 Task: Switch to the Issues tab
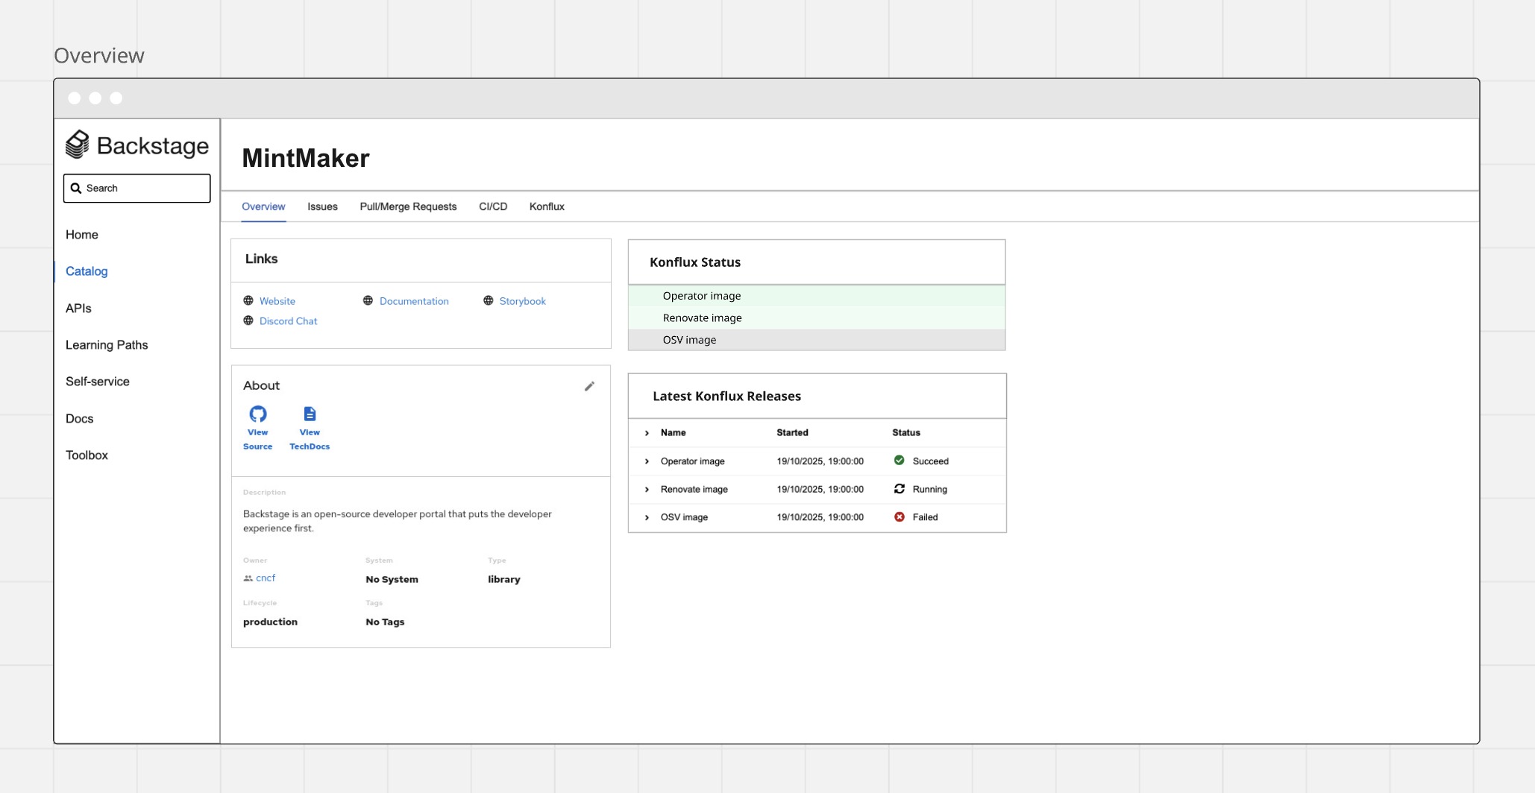(x=322, y=206)
